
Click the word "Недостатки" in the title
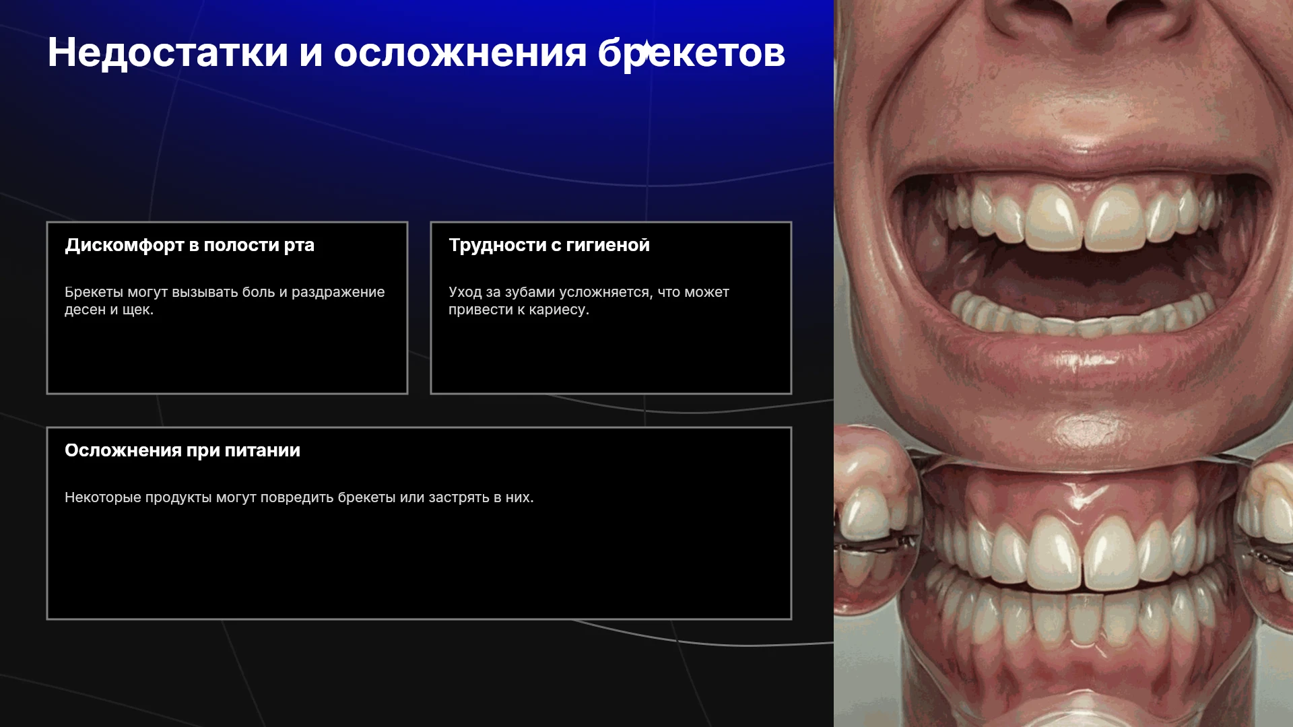tap(168, 53)
